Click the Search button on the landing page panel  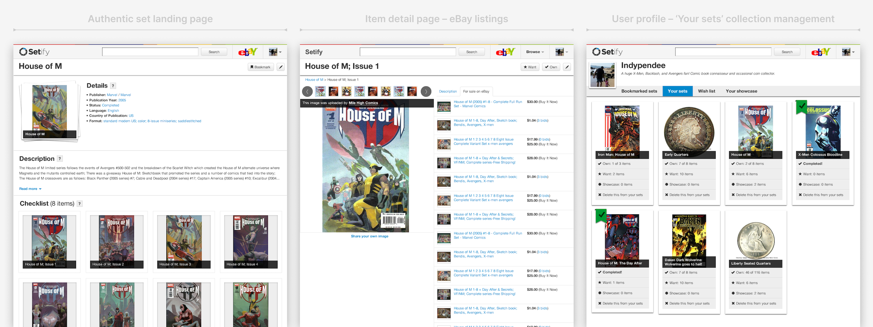[x=214, y=52]
